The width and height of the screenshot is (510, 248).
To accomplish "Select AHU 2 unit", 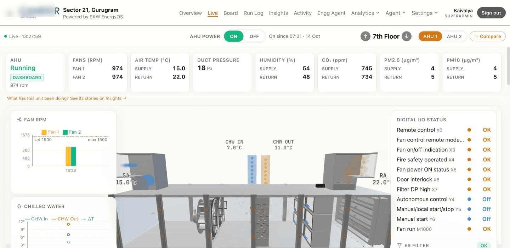I will point(454,36).
